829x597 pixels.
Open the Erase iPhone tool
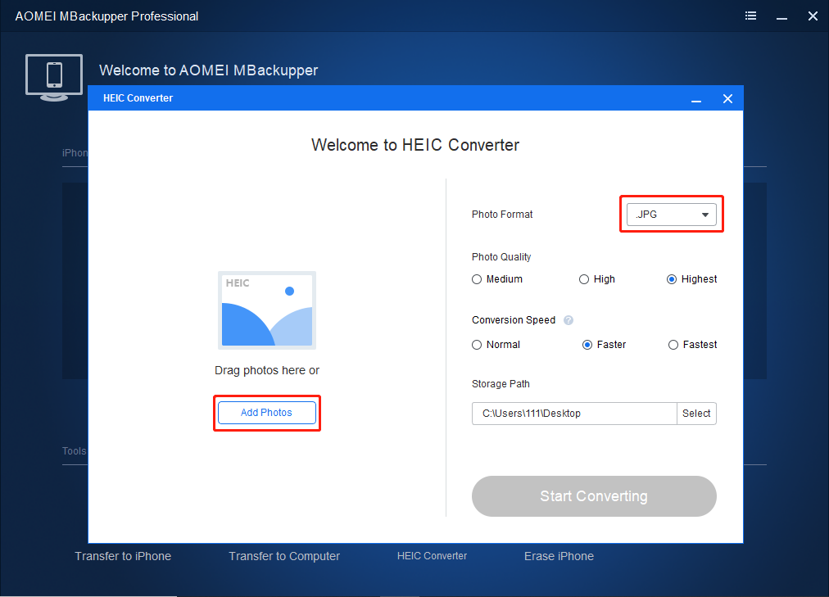559,556
